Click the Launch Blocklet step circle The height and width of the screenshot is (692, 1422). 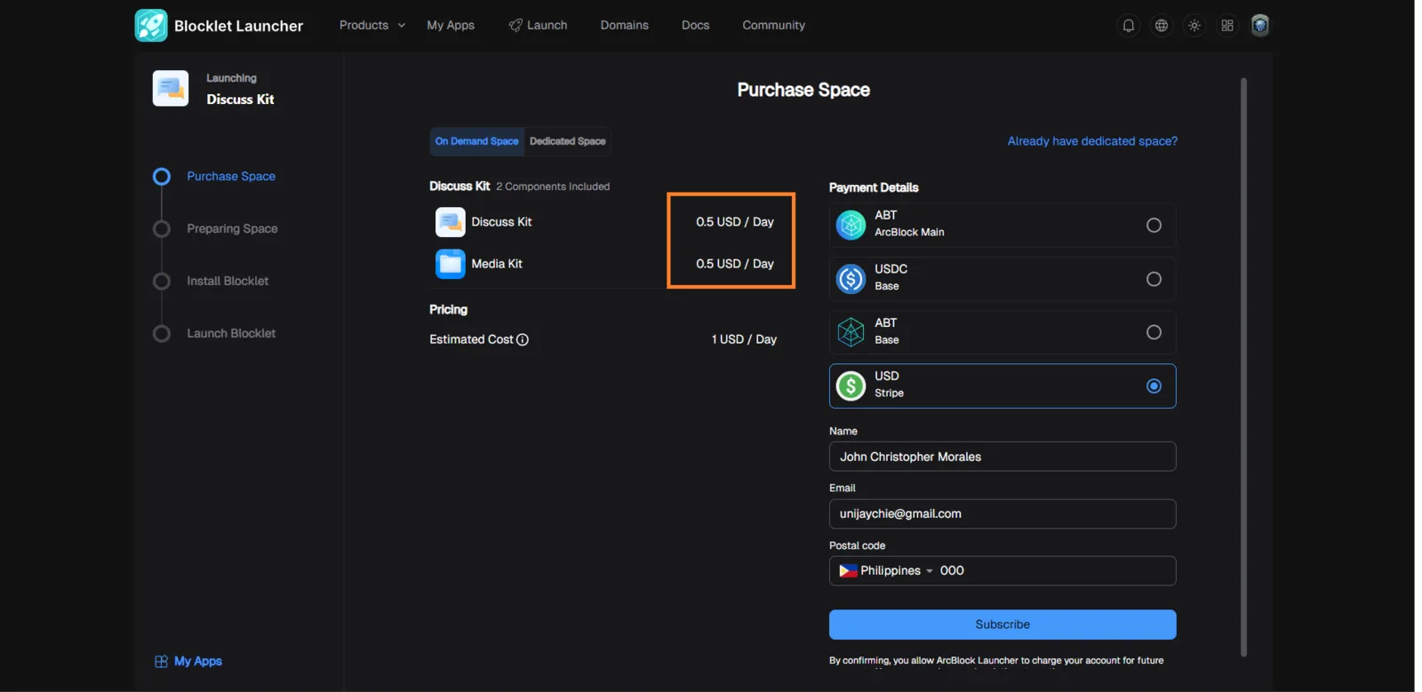point(161,334)
